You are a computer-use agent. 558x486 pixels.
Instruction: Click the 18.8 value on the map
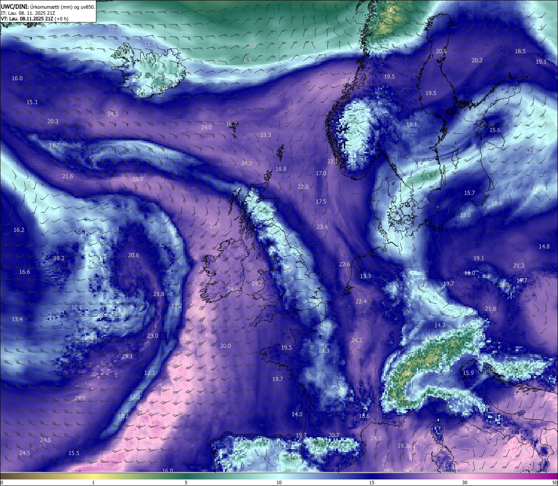(281, 169)
